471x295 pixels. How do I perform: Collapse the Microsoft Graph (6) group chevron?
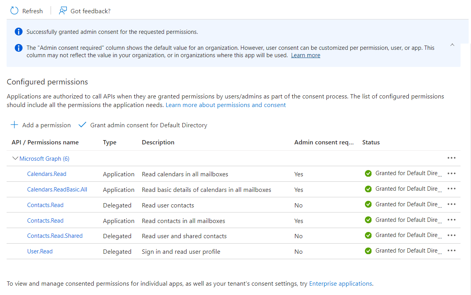(x=16, y=158)
